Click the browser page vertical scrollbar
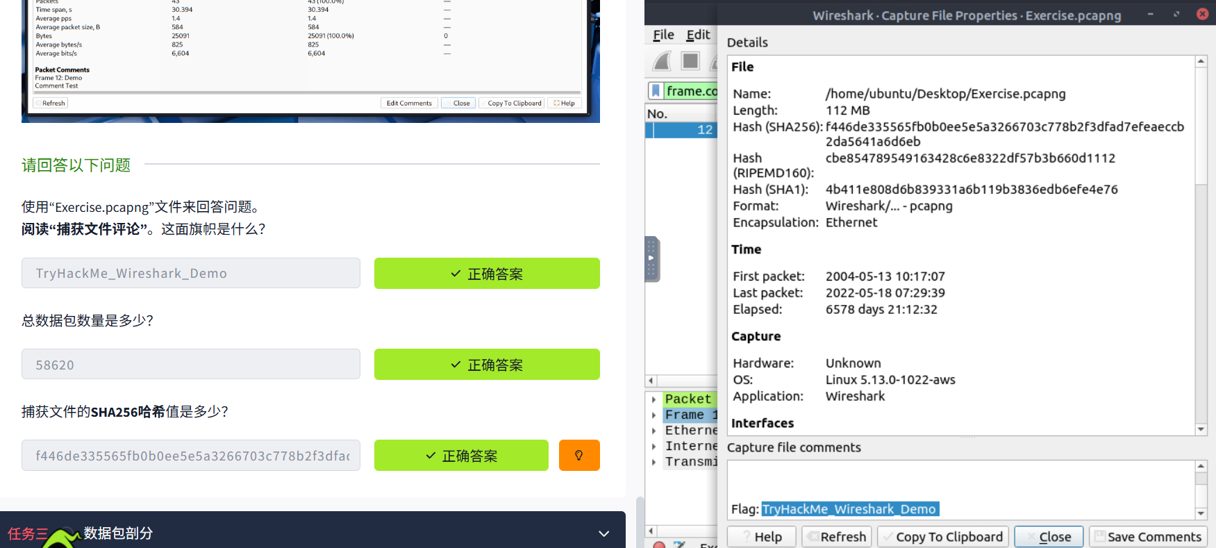The image size is (1216, 548). click(x=640, y=521)
